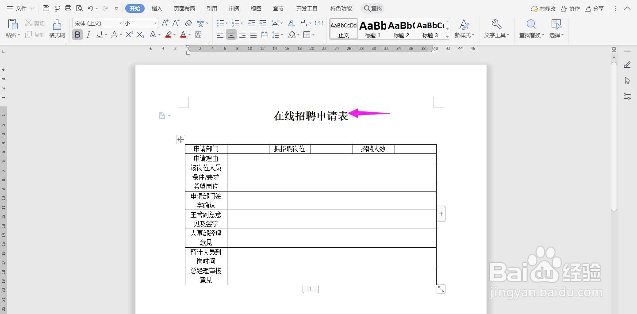The image size is (637, 314).
Task: Click the 协作 (Collaborate) button
Action: (x=570, y=8)
